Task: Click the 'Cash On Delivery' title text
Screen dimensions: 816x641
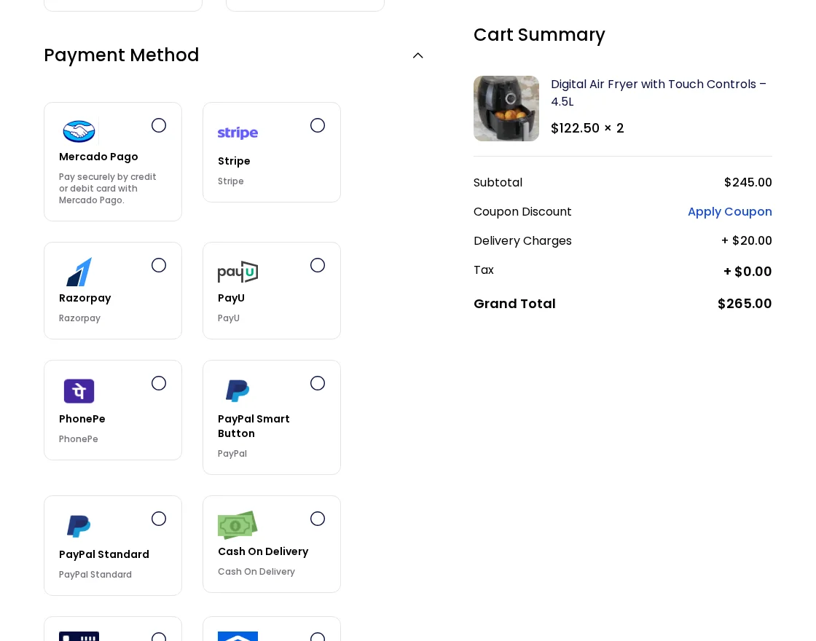Action: tap(263, 551)
